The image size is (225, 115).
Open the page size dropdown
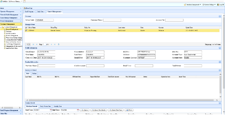pyautogui.click(x=29, y=44)
